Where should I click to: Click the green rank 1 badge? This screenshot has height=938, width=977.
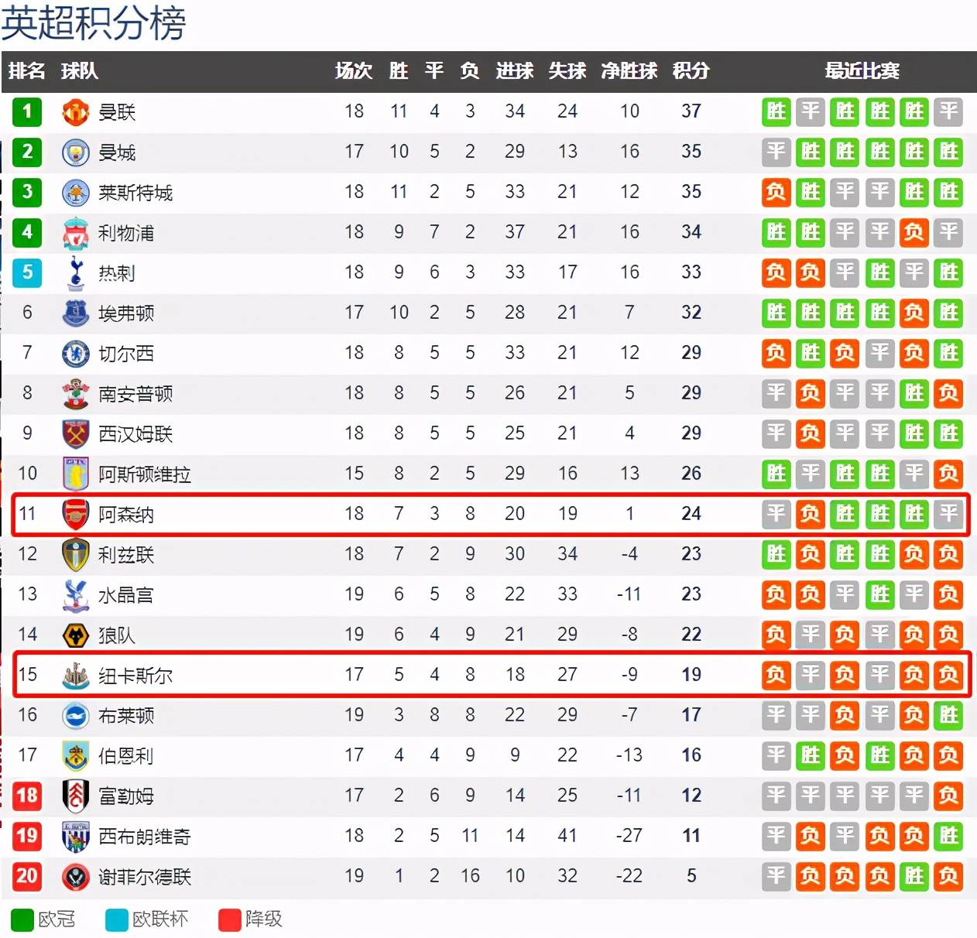click(27, 111)
